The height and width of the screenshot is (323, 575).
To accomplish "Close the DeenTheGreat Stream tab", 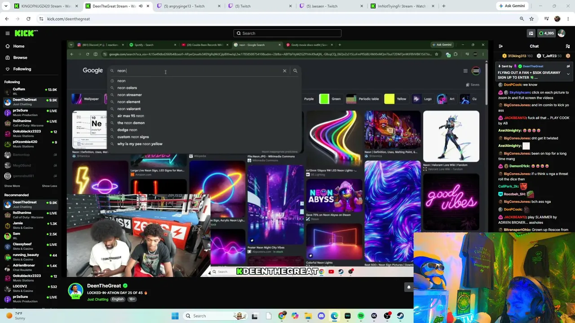I will (x=148, y=6).
